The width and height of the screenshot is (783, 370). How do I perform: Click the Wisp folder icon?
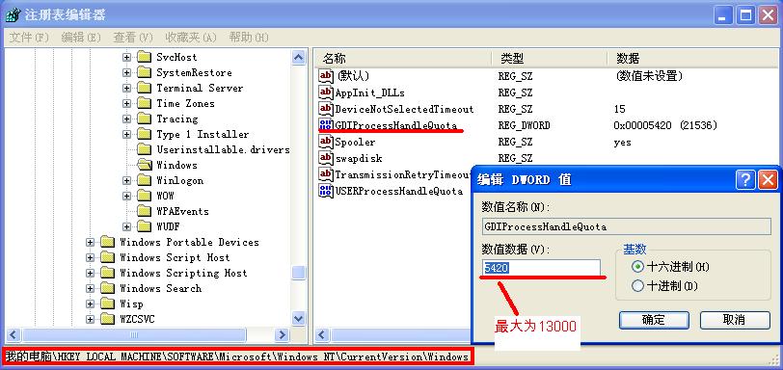(107, 304)
